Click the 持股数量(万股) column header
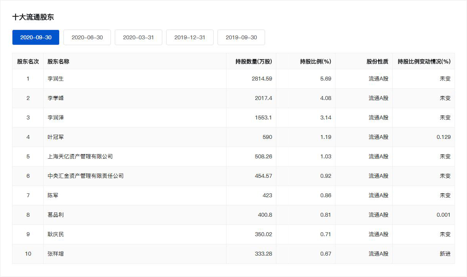Screen dimensions: 467x277 coord(254,61)
